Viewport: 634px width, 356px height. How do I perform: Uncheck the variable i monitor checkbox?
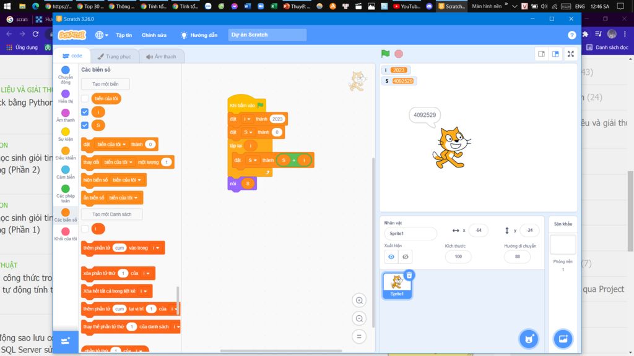[85, 112]
